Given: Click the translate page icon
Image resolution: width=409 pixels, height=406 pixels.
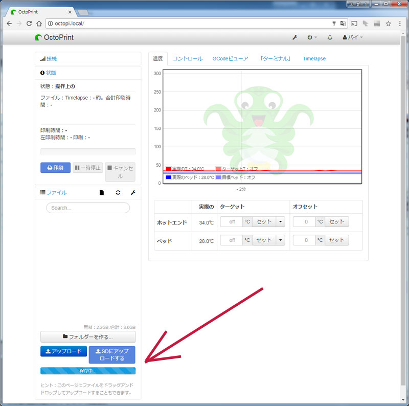Looking at the screenshot, I should 343,24.
